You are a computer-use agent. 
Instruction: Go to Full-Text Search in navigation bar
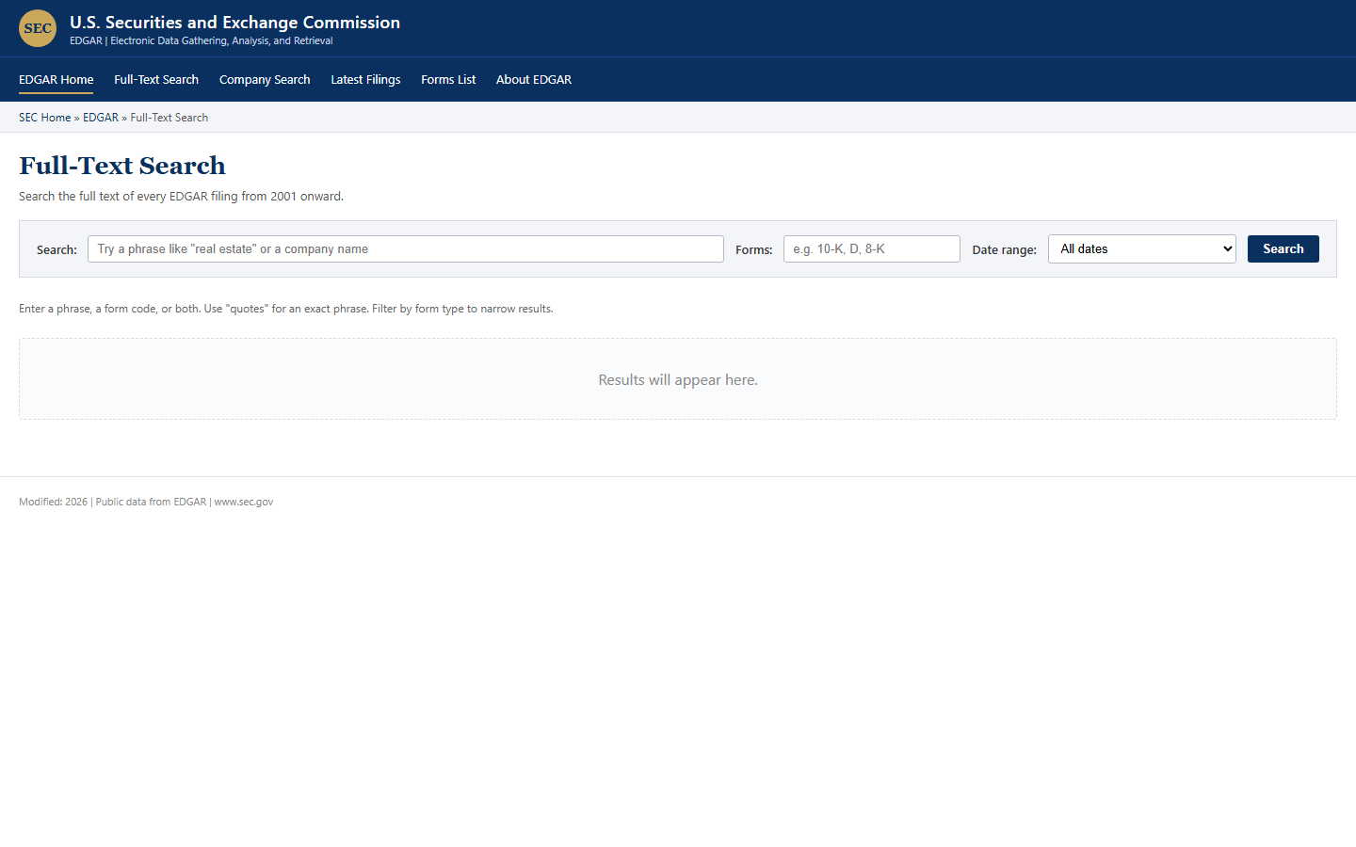(156, 80)
